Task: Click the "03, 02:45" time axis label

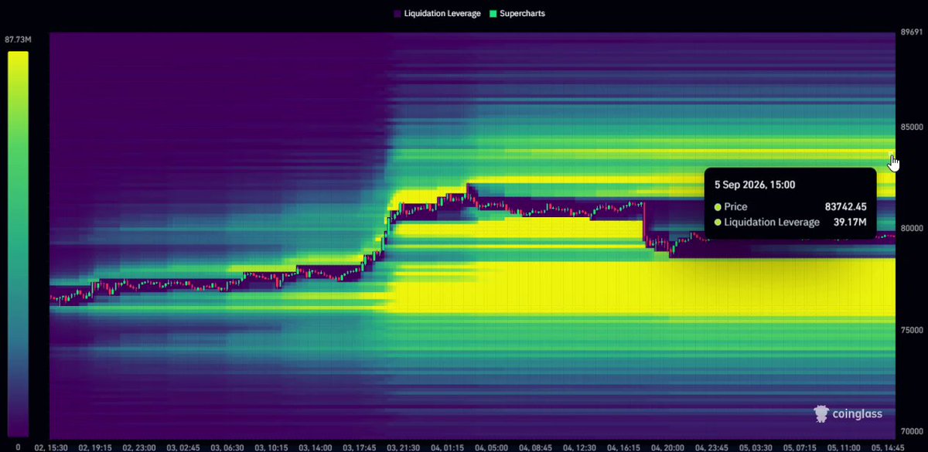Action: pos(185,447)
